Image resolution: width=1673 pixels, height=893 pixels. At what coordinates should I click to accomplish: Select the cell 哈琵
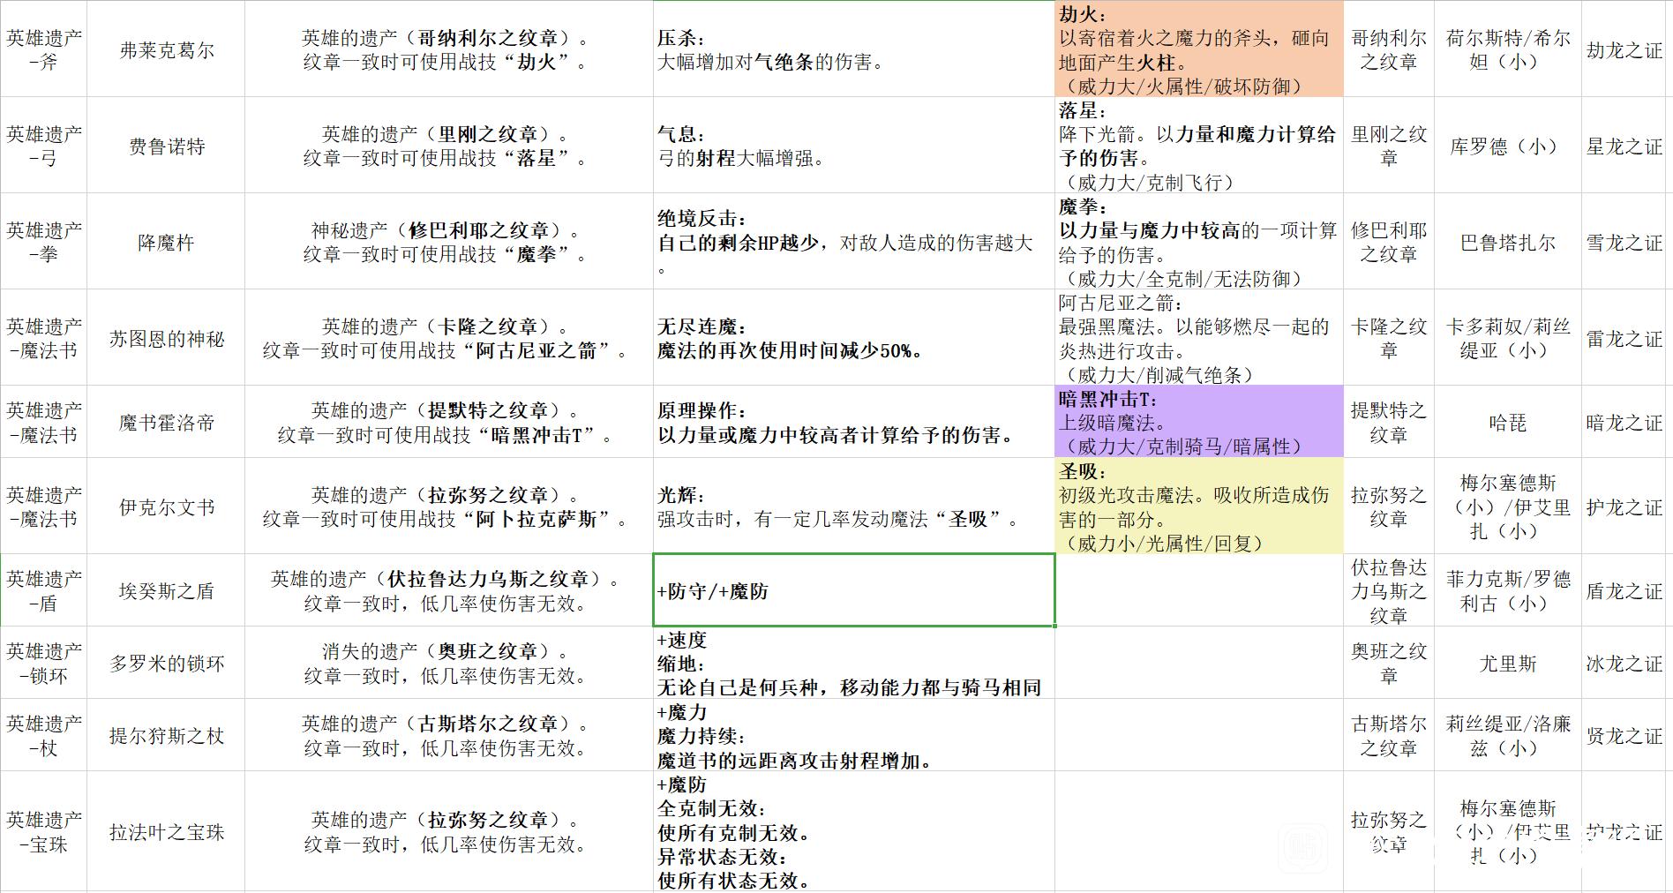[1508, 422]
